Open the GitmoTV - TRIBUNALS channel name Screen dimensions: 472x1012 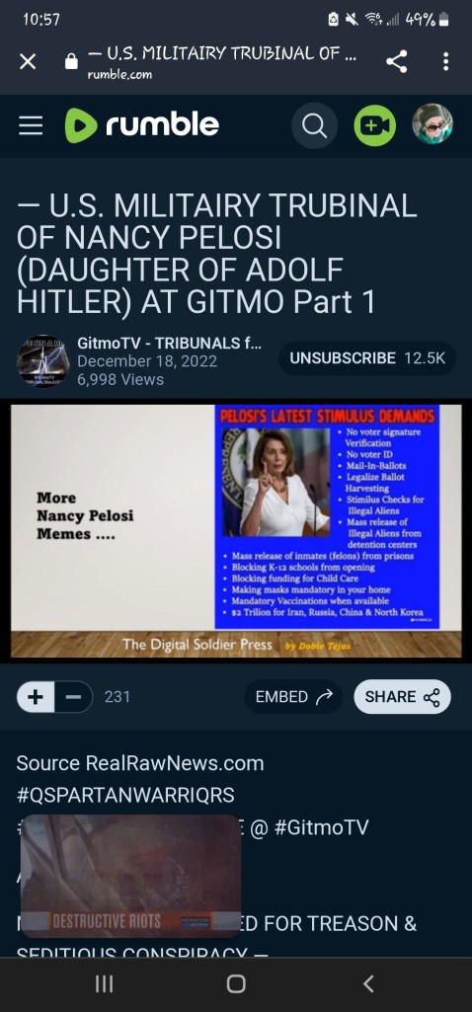pos(169,343)
